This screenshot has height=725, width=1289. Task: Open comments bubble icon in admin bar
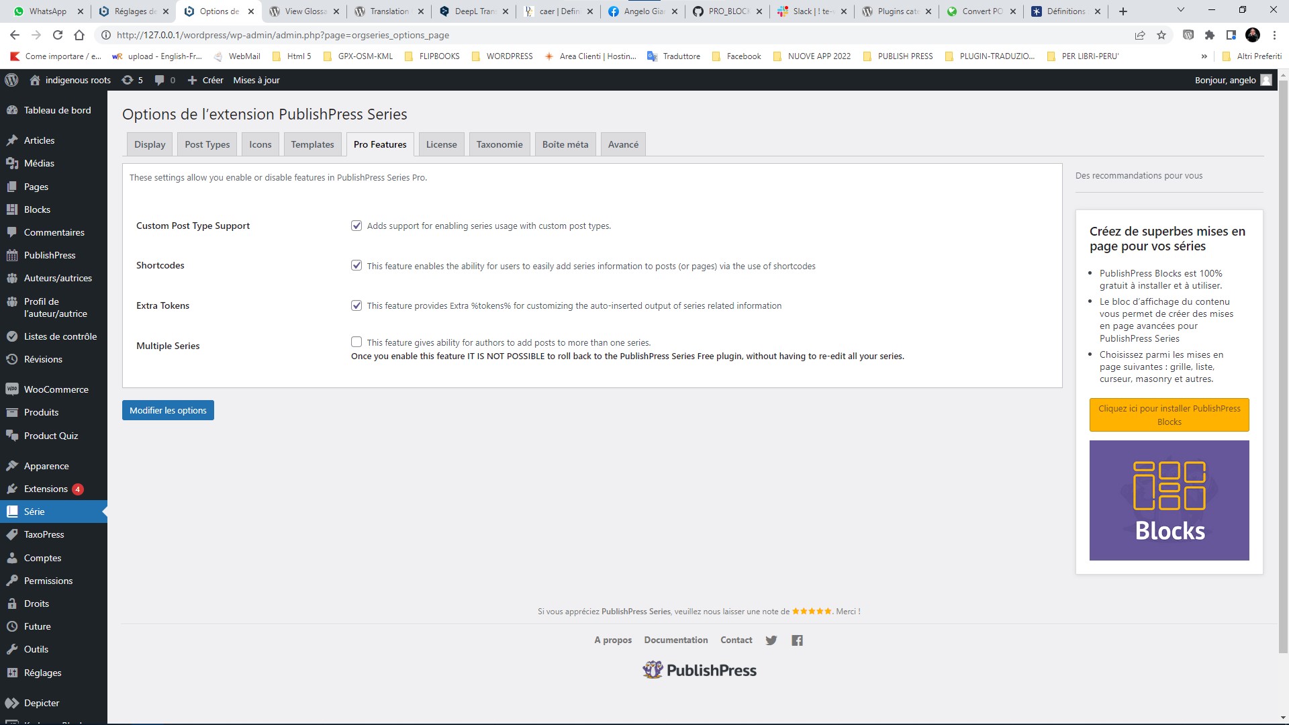164,80
